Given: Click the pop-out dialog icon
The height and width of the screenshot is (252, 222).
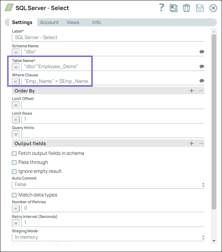Looking at the screenshot, I should [x=174, y=8].
